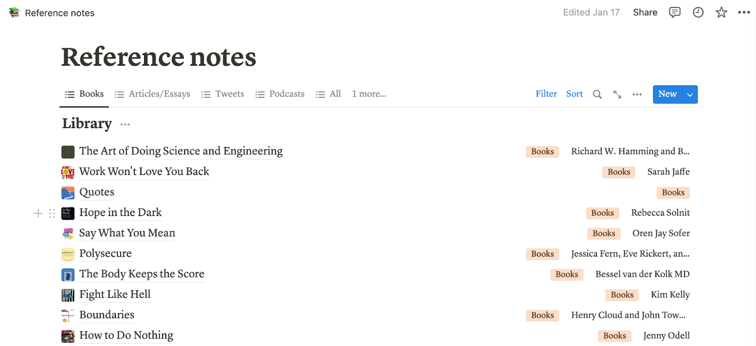Image resolution: width=756 pixels, height=346 pixels.
Task: Open the page options menu (top-right dots)
Action: pos(743,12)
